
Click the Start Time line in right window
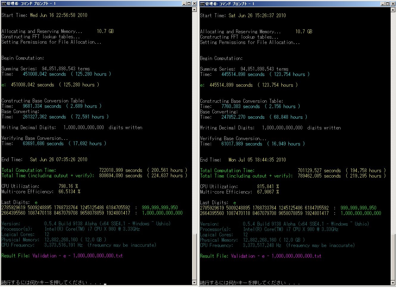coord(243,15)
